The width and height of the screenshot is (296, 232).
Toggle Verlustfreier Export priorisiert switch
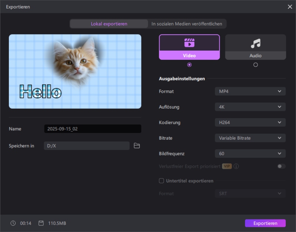[x=281, y=166]
